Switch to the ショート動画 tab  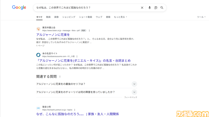coord(86,17)
